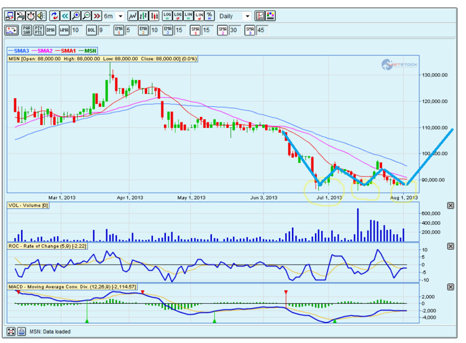Select the line chart style icon

(132, 16)
